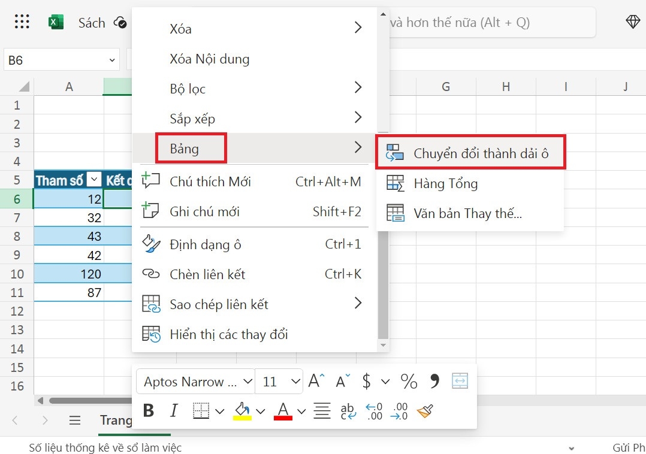The width and height of the screenshot is (646, 454).
Task: Click the Copy Link table icon
Action: tap(151, 304)
